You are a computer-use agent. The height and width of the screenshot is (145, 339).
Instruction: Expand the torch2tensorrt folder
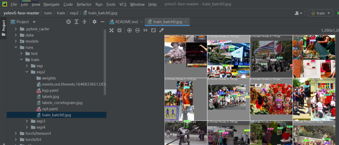pyautogui.click(x=16, y=133)
